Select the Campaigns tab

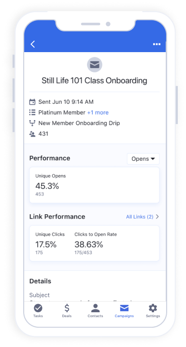point(124,311)
